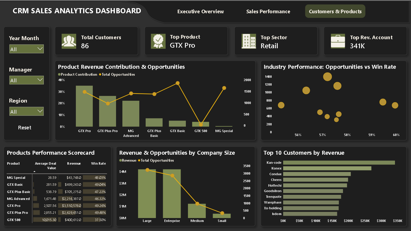Click the Hottechi customer revenue bar

point(315,185)
